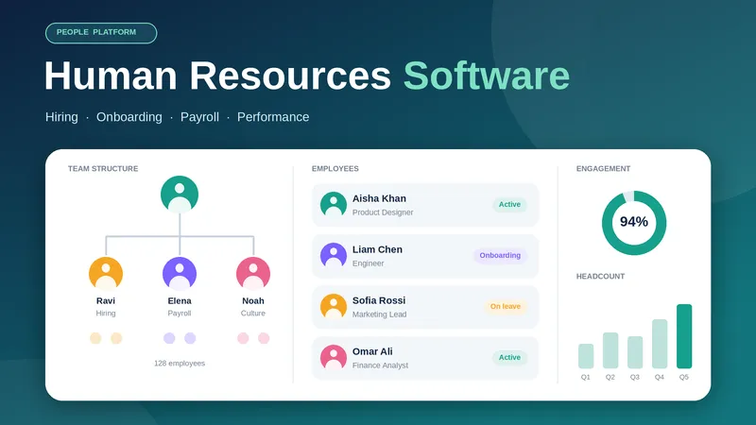Click the 94% engagement donut chart

634,223
